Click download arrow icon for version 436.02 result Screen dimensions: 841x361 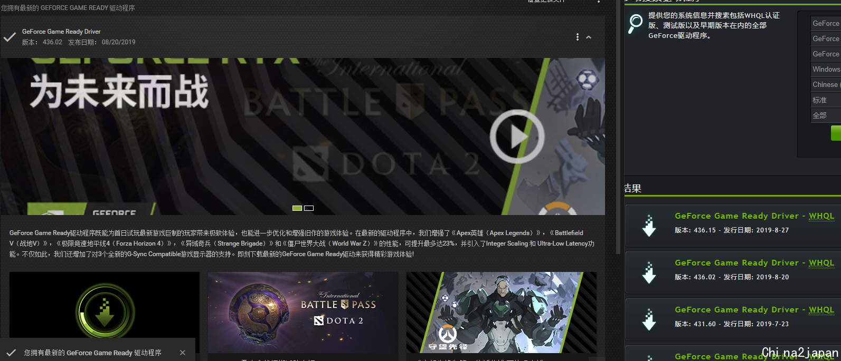coord(649,272)
